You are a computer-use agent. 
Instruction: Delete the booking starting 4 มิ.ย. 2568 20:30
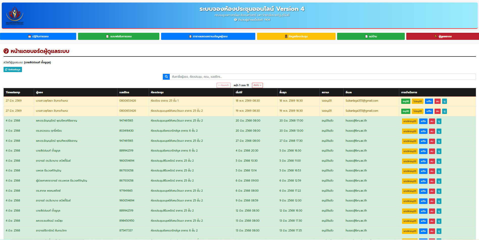[432, 151]
